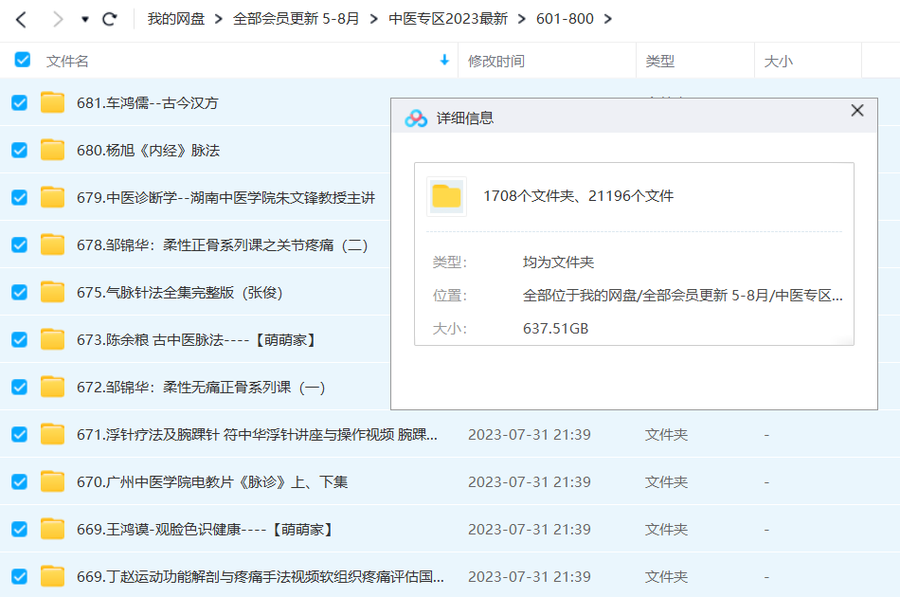
Task: Click folder icon of 670.广州中医学院电教片
Action: pos(53,481)
